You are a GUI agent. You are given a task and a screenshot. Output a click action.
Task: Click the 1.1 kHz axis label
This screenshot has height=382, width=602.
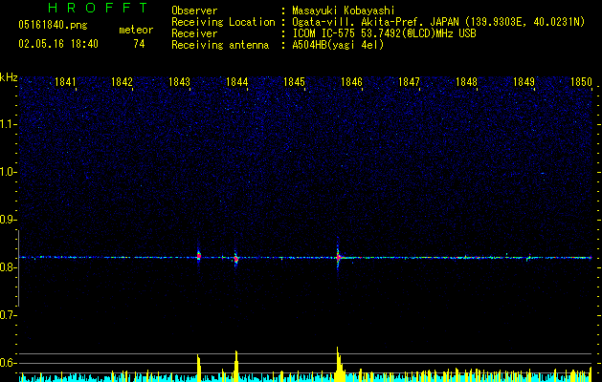tap(8, 124)
